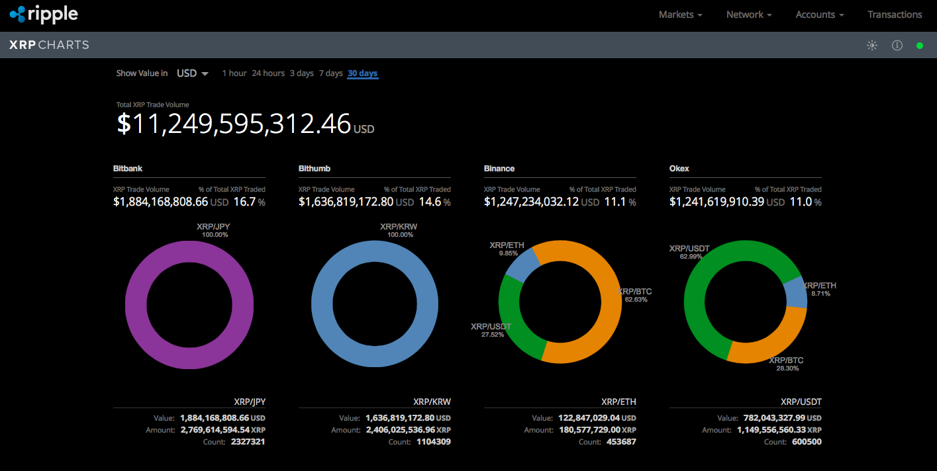The width and height of the screenshot is (937, 471).
Task: Open the Accounts dropdown
Action: click(819, 15)
